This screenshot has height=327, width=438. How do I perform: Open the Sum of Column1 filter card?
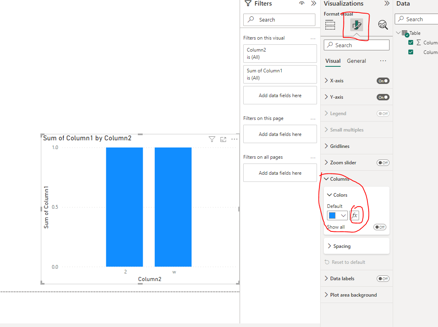(280, 74)
